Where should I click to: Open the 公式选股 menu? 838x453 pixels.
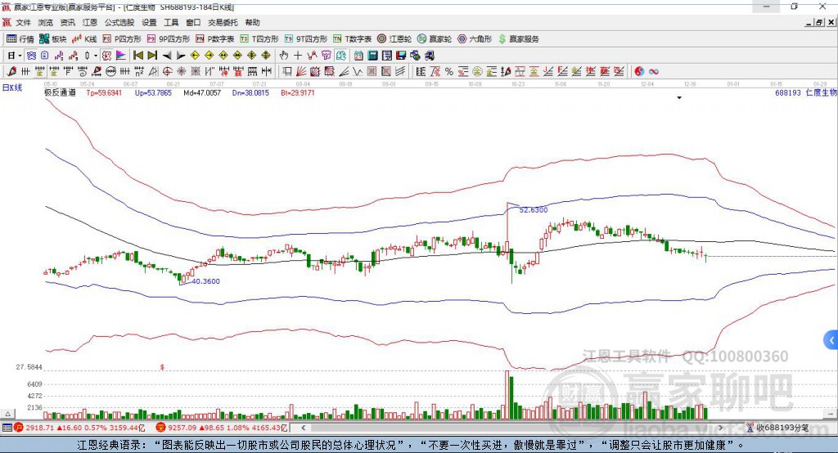click(119, 22)
